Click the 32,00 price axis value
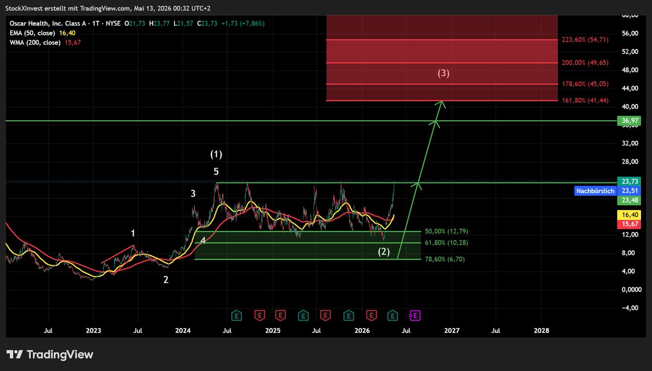Viewport: 652px width, 371px height. [x=629, y=143]
